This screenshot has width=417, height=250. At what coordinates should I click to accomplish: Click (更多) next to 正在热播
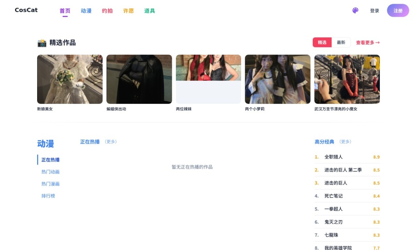coord(111,142)
